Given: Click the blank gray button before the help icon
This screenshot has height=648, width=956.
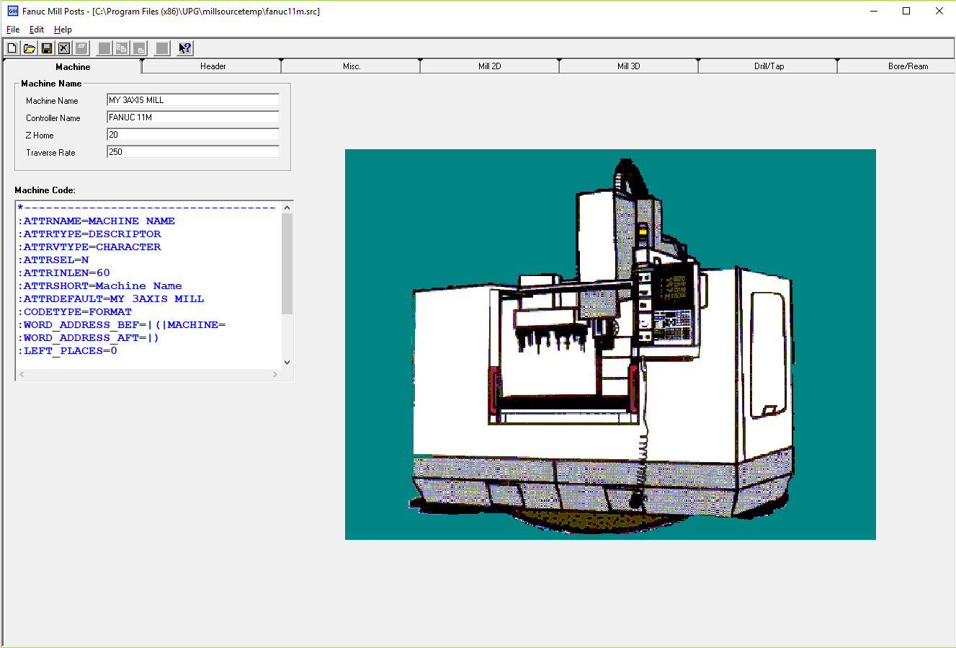Looking at the screenshot, I should (162, 48).
